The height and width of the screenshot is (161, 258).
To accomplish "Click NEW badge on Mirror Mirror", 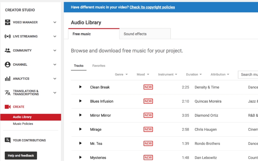I will 148,115.
